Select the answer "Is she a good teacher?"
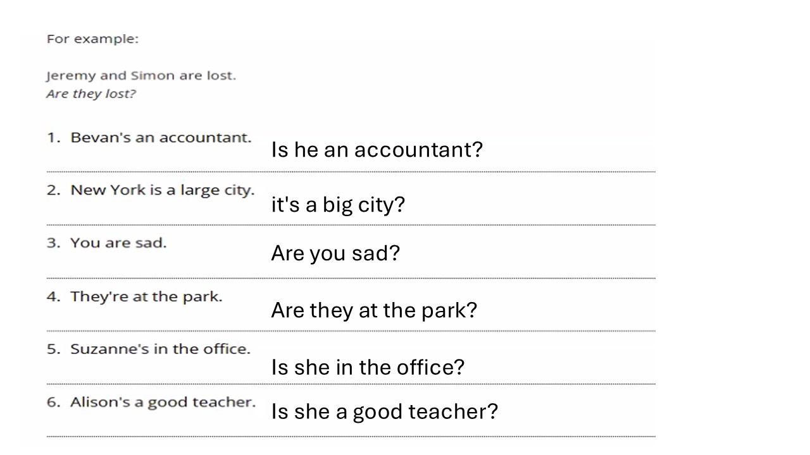Image resolution: width=810 pixels, height=455 pixels. coord(384,412)
